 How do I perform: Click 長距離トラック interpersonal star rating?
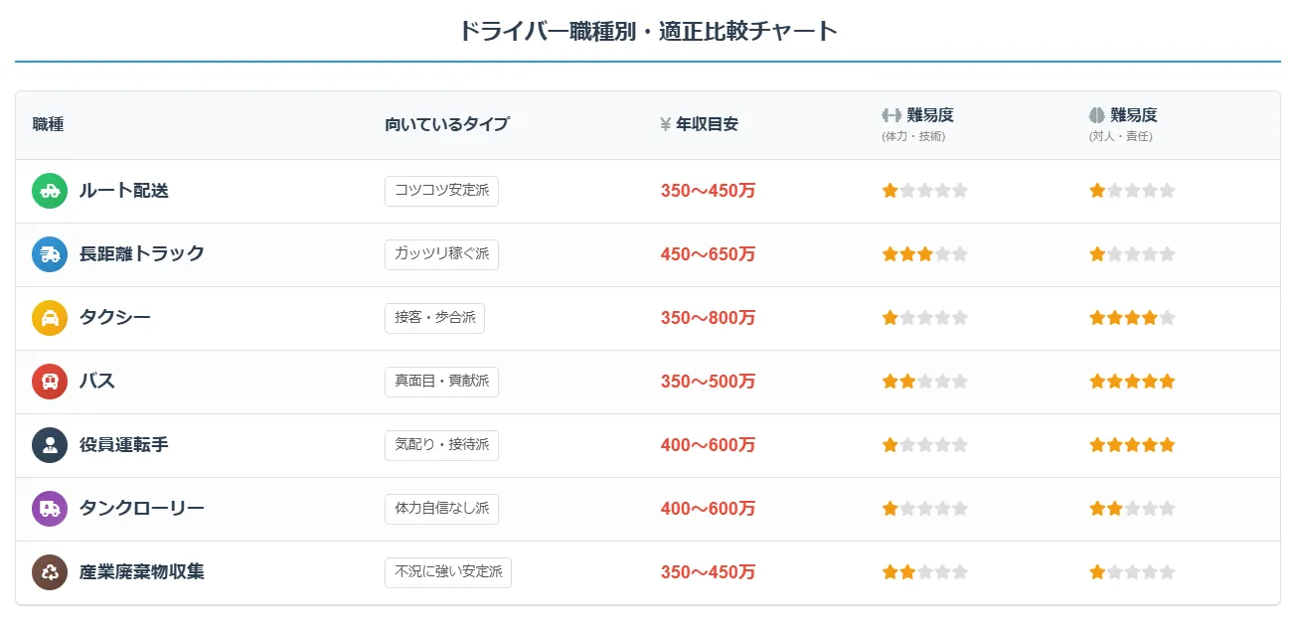(1132, 254)
